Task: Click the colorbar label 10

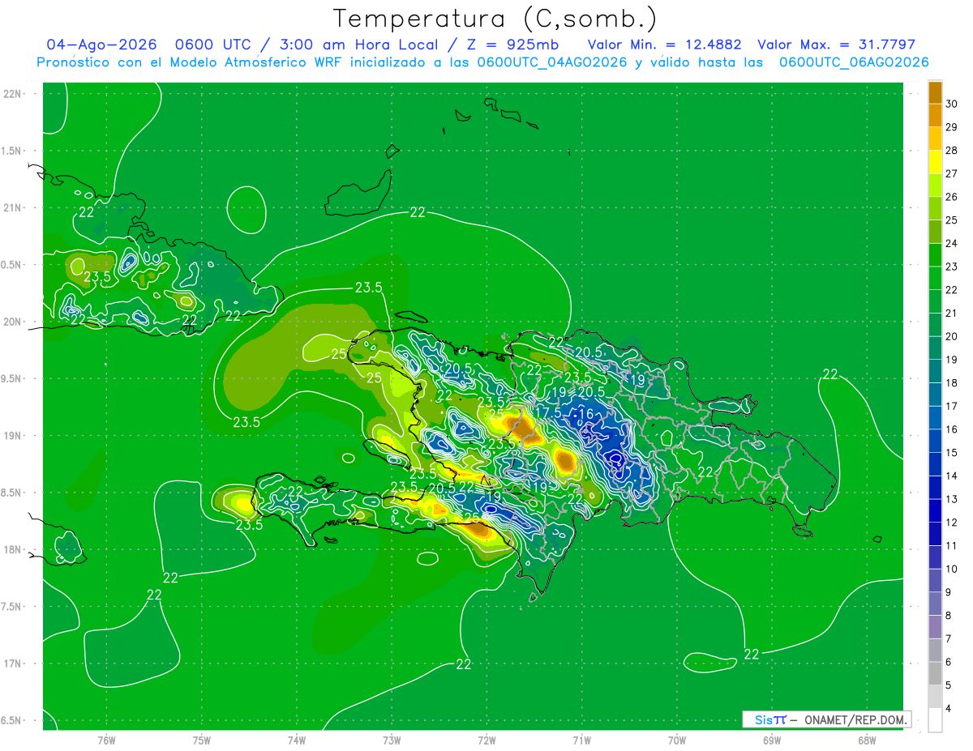Action: click(x=951, y=570)
